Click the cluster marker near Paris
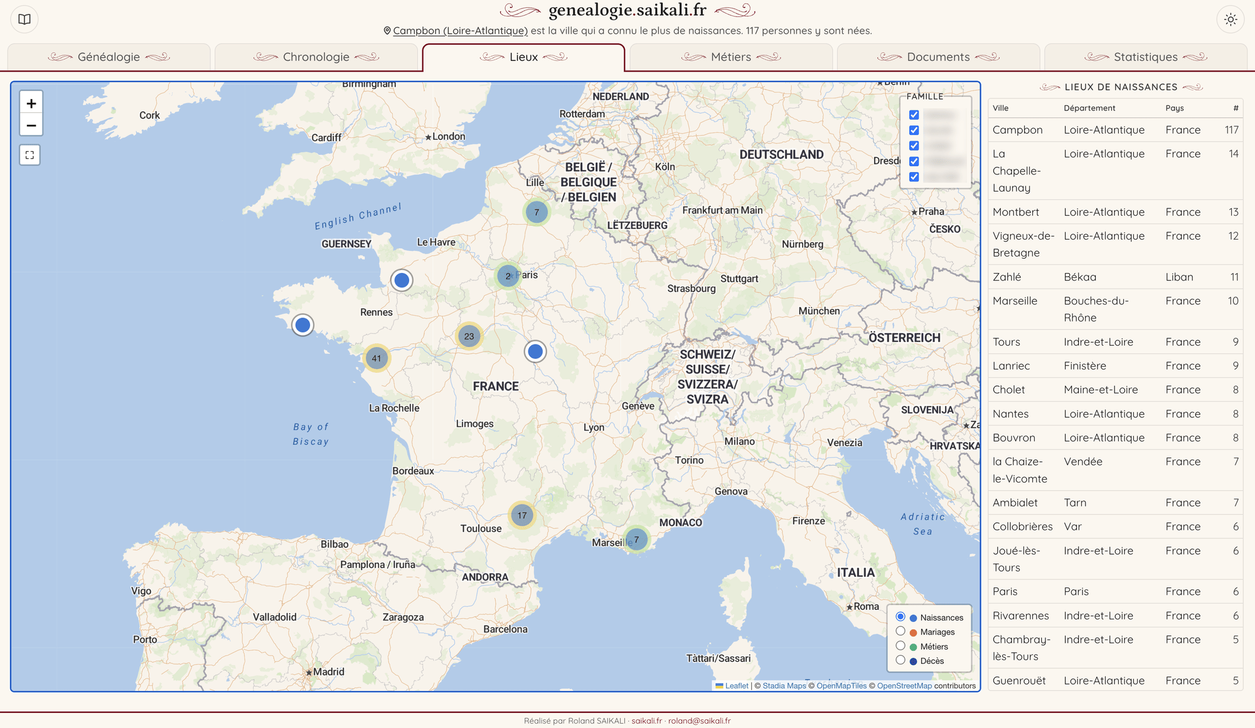Image resolution: width=1255 pixels, height=728 pixels. pyautogui.click(x=508, y=276)
